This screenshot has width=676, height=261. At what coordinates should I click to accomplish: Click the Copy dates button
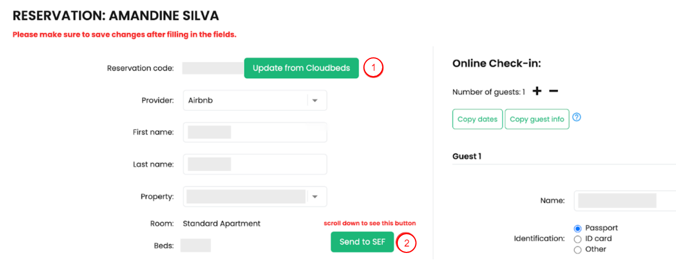click(x=478, y=120)
